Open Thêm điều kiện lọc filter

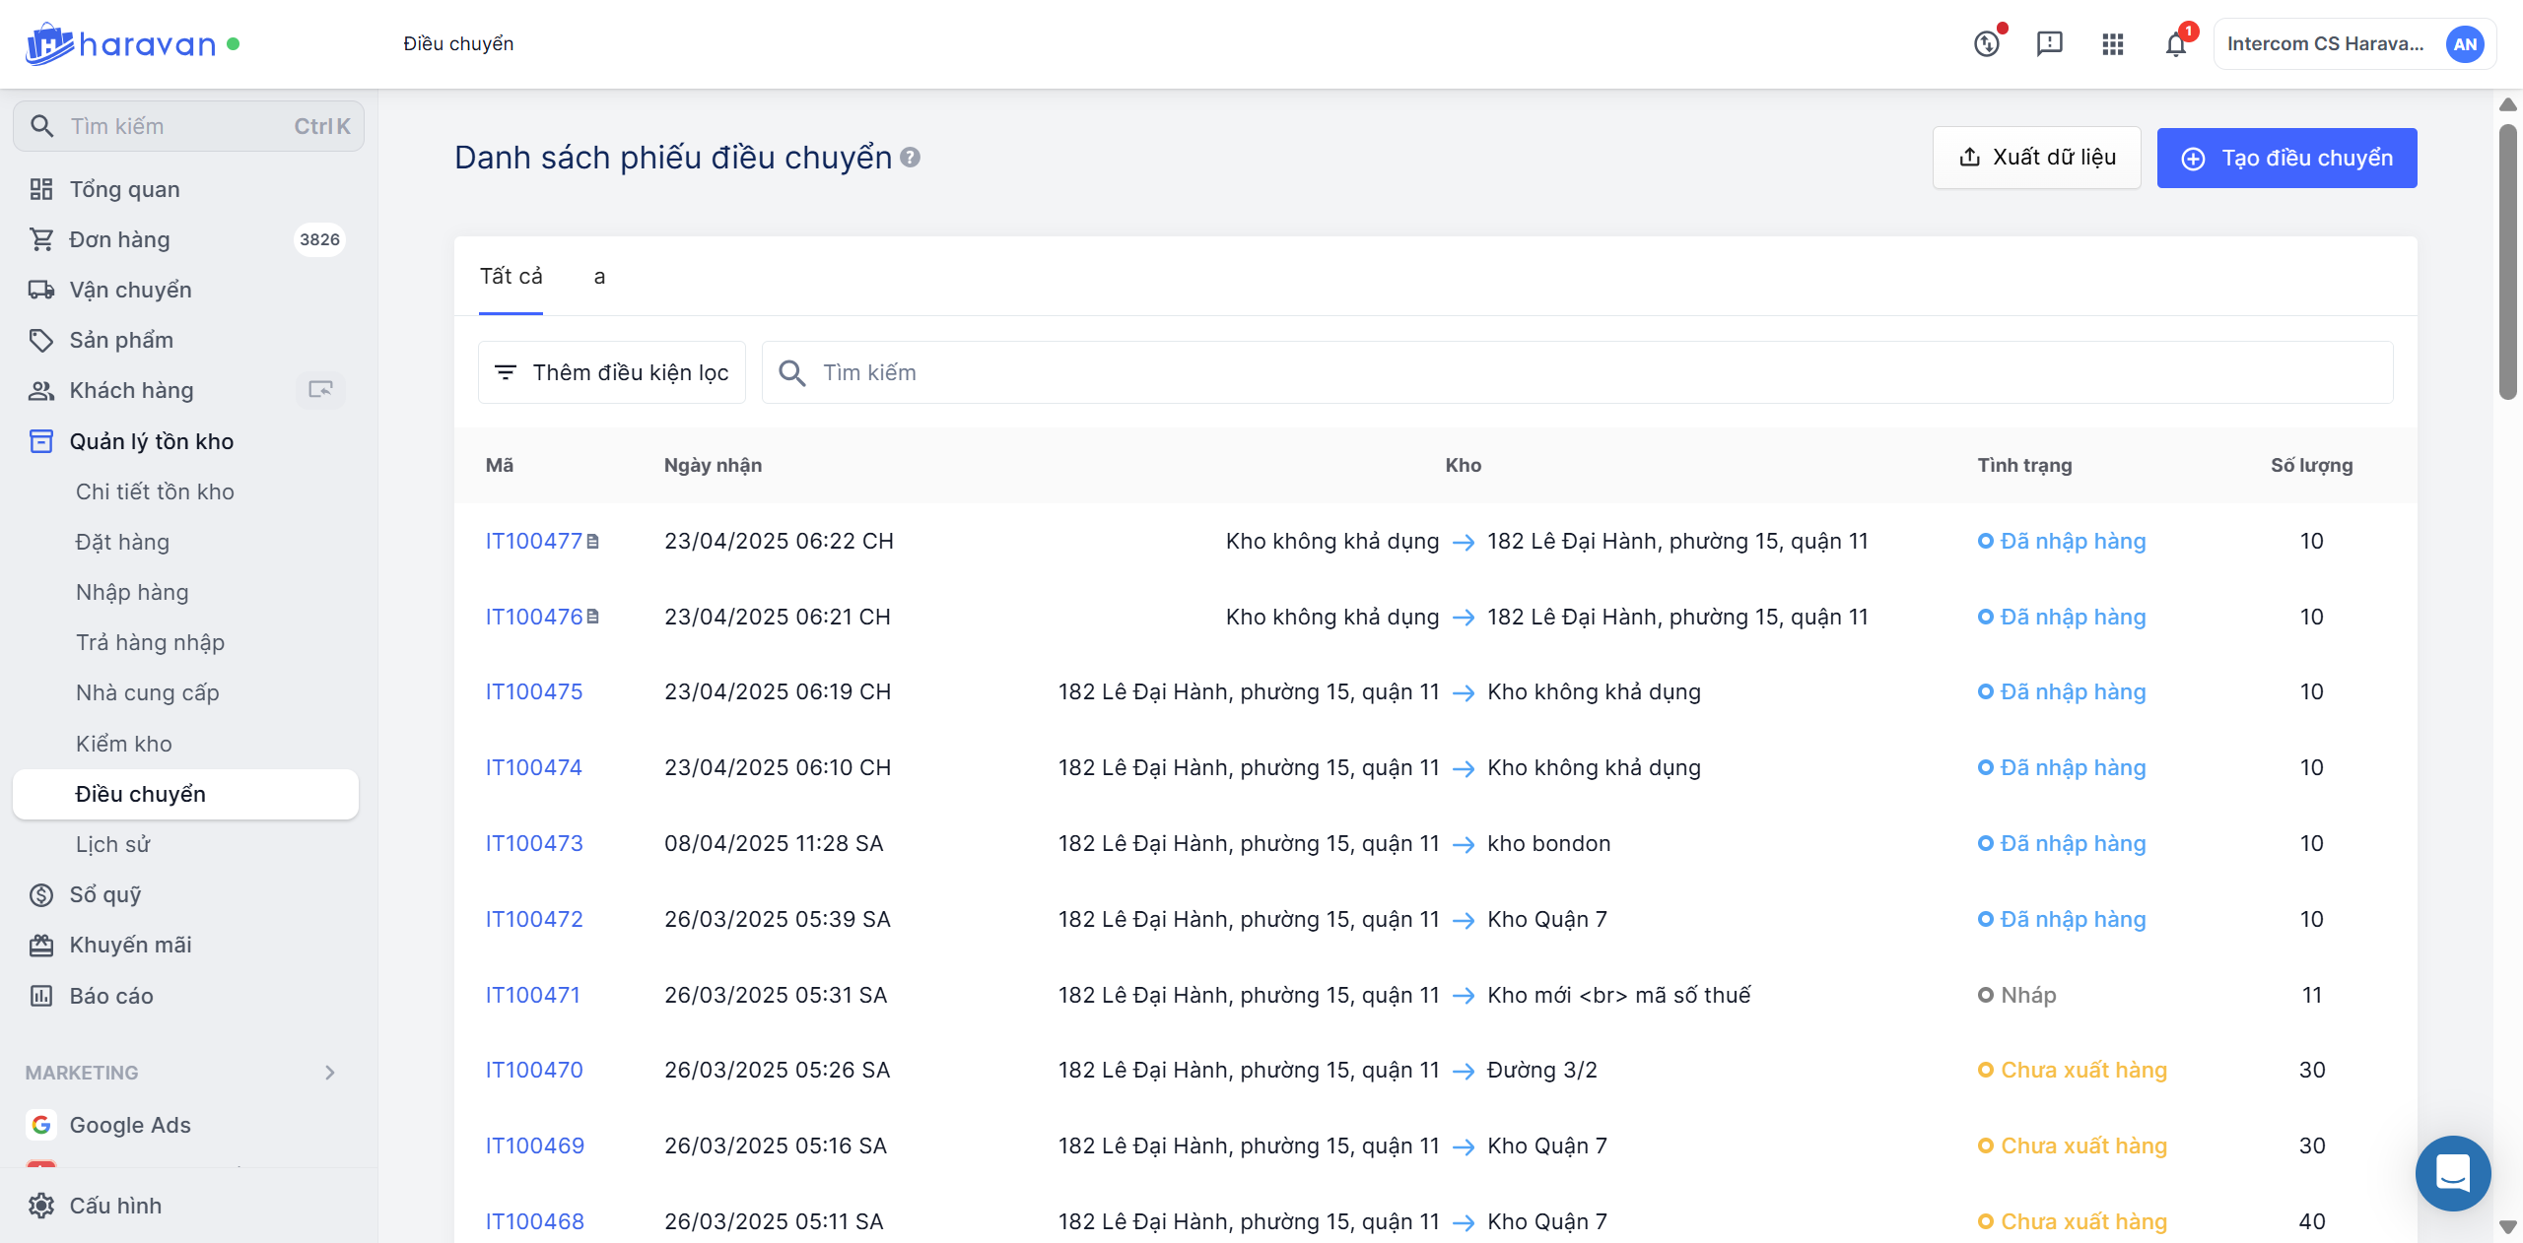tap(612, 372)
